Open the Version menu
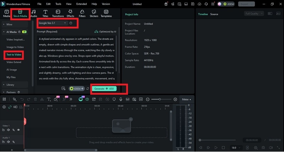This screenshot has width=284, height=152. click(106, 4)
